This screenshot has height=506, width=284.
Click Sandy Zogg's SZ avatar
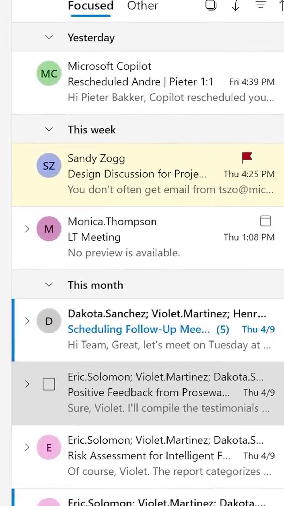click(x=49, y=165)
